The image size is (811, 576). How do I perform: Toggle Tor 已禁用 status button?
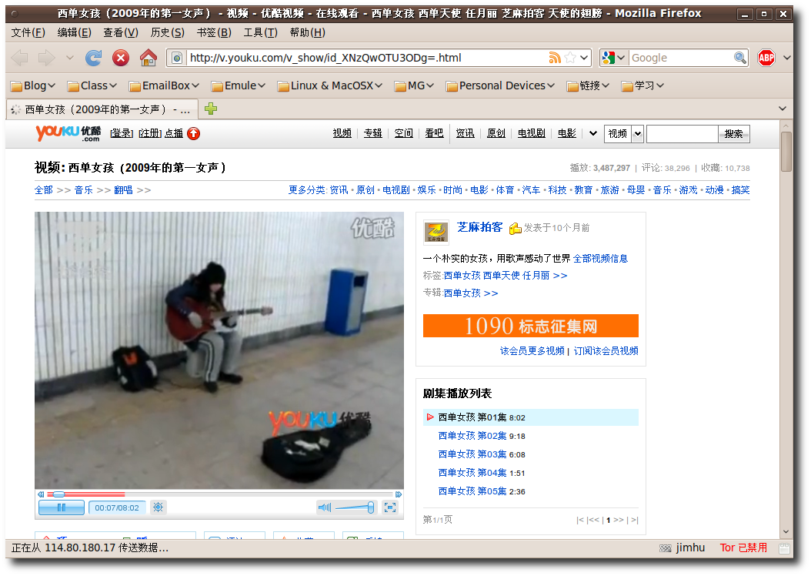pos(743,548)
